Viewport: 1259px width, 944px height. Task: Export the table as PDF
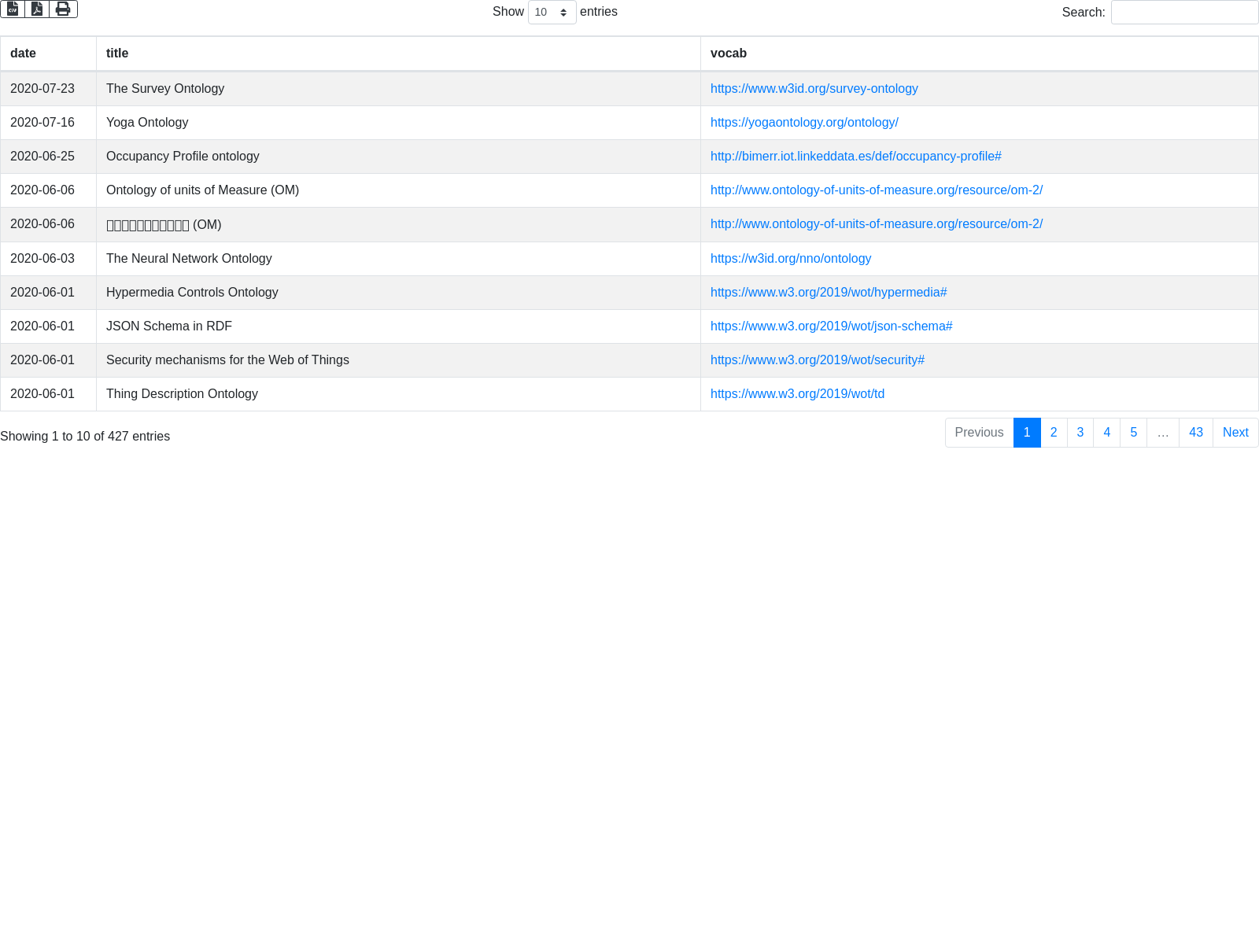[37, 9]
